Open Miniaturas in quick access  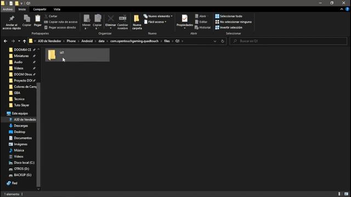[21, 56]
